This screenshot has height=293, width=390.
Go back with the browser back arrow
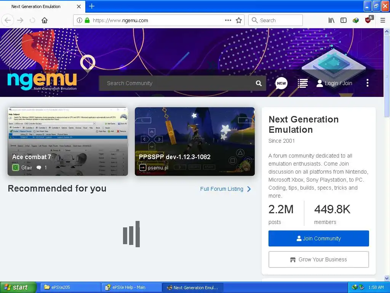pyautogui.click(x=8, y=20)
